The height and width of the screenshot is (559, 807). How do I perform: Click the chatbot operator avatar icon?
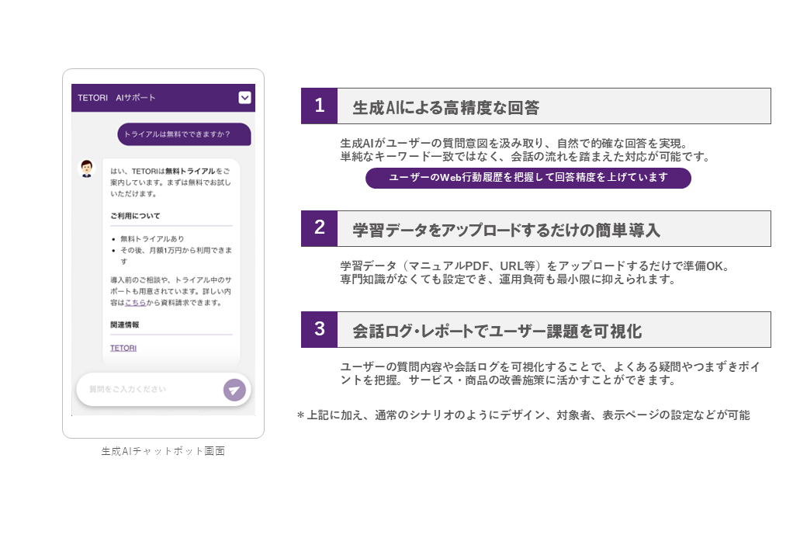[86, 168]
